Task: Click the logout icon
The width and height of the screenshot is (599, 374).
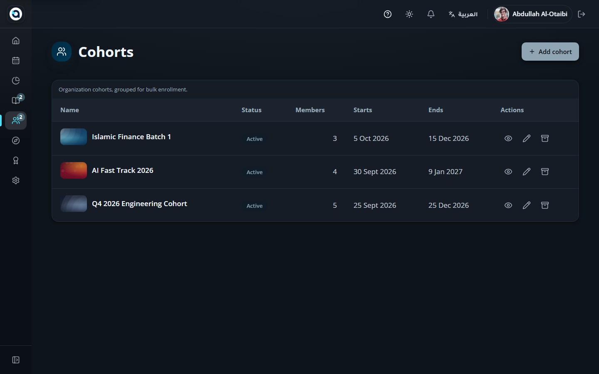Action: pos(582,14)
